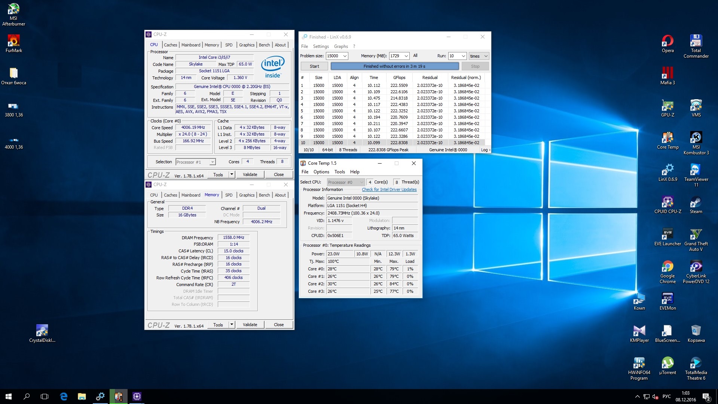Screen dimensions: 718x404
Task: Click Microsoft Edge icon in taskbar
Action: point(64,397)
